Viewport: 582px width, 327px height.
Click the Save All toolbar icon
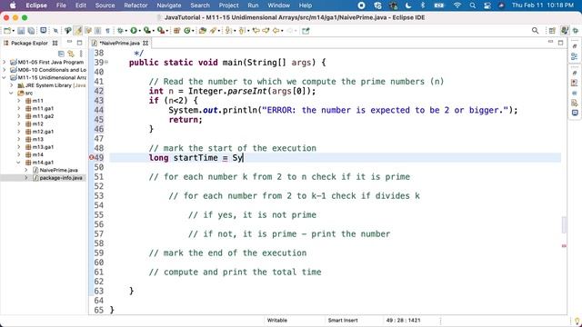coord(31,31)
